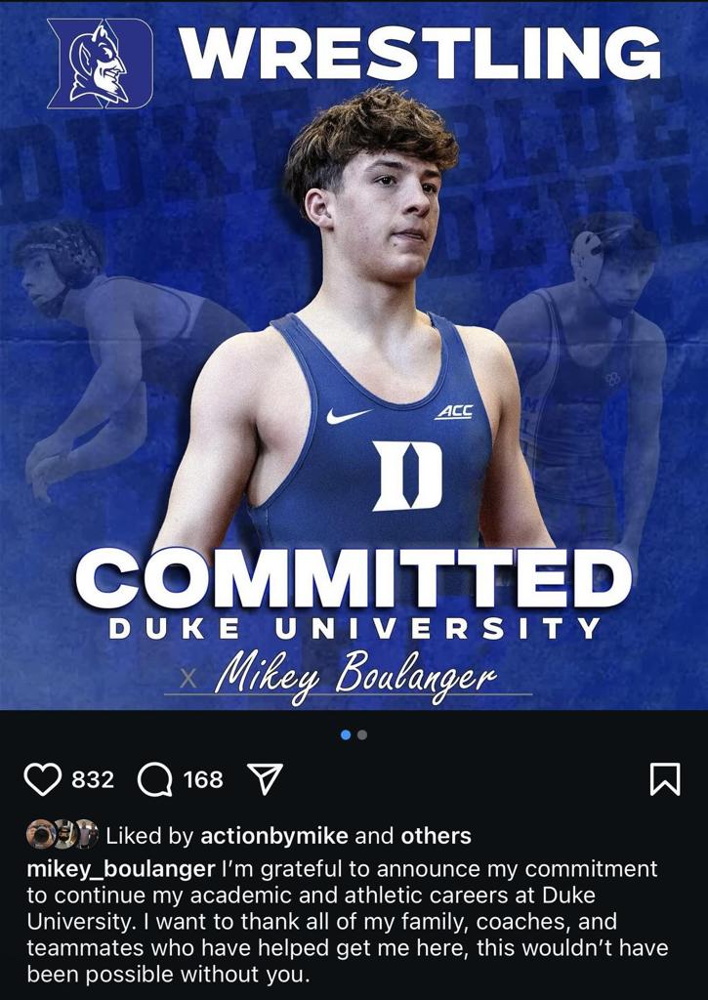Jump to the second carousel slide dot
This screenshot has height=1000, width=708.
(362, 734)
